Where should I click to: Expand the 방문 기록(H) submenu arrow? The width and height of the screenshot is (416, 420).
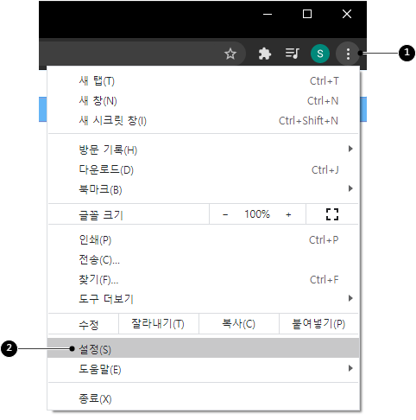350,149
